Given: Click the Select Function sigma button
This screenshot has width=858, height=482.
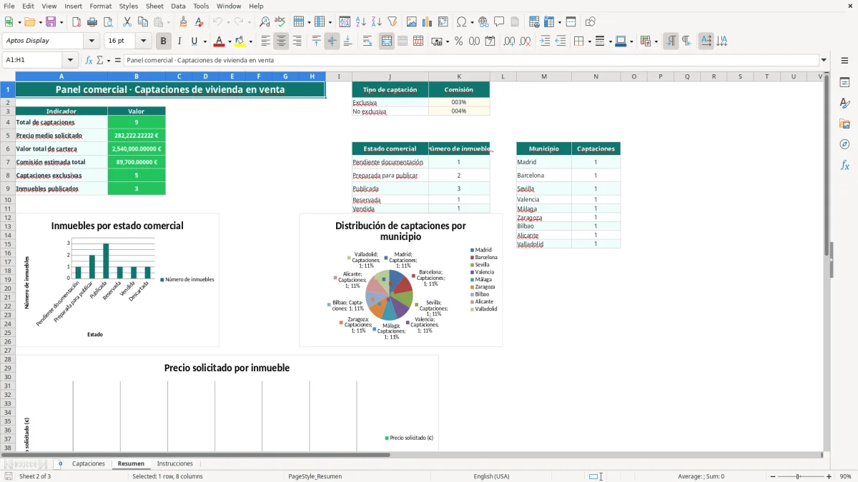Looking at the screenshot, I should click(x=99, y=60).
